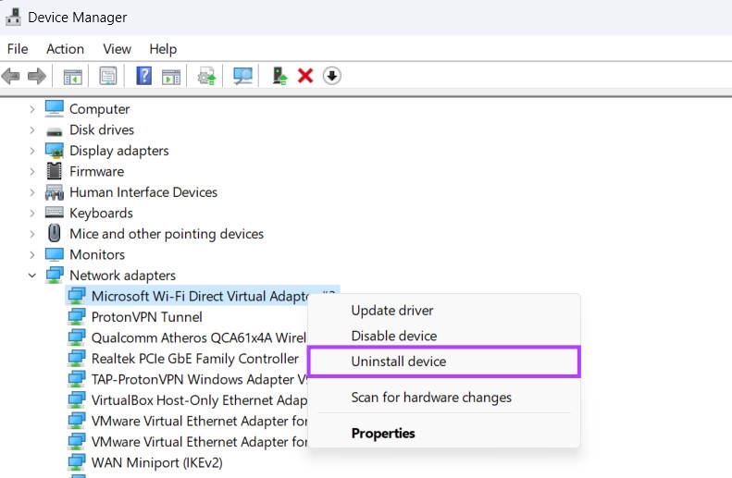Click the ProtonVPN Tunnel adapter icon
Screen dimensions: 732x478
(76, 316)
